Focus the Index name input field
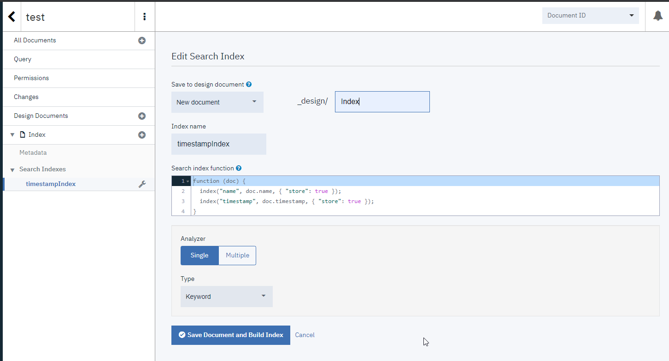Image resolution: width=669 pixels, height=361 pixels. pyautogui.click(x=219, y=144)
